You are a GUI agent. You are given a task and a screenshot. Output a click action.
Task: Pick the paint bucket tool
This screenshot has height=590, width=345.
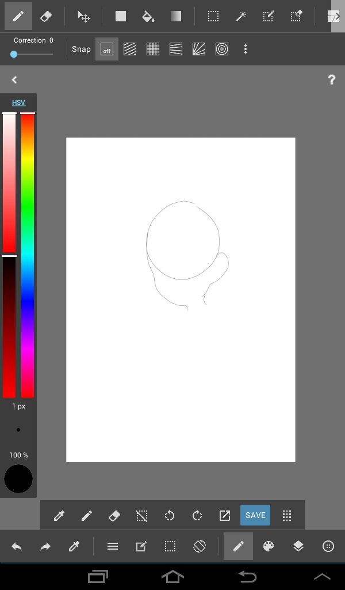pyautogui.click(x=148, y=16)
